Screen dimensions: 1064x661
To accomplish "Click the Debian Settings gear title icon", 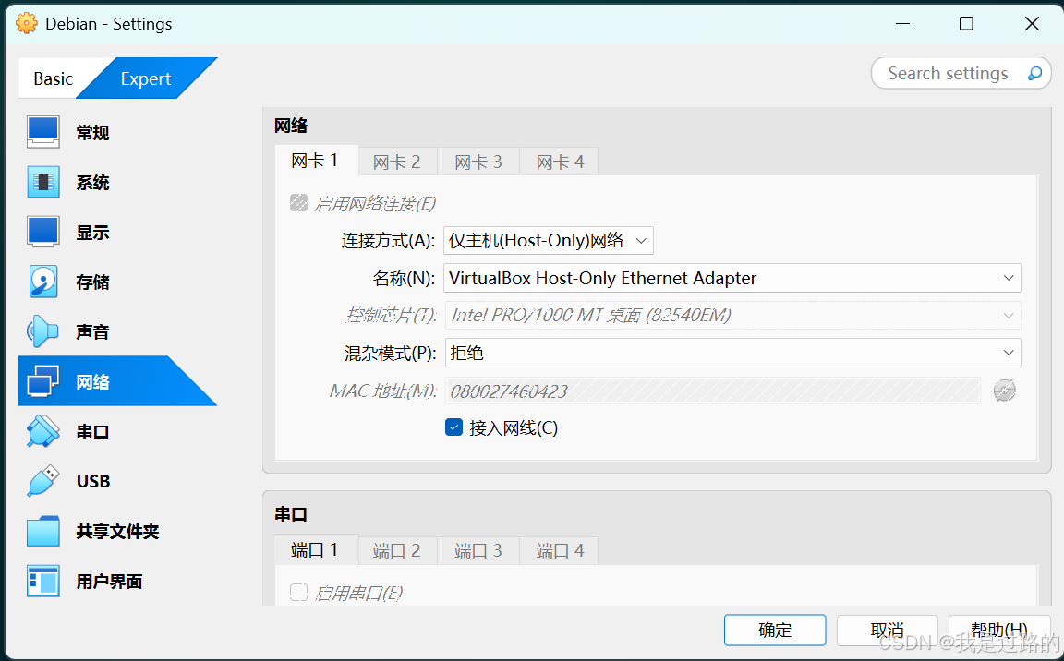I will point(27,24).
